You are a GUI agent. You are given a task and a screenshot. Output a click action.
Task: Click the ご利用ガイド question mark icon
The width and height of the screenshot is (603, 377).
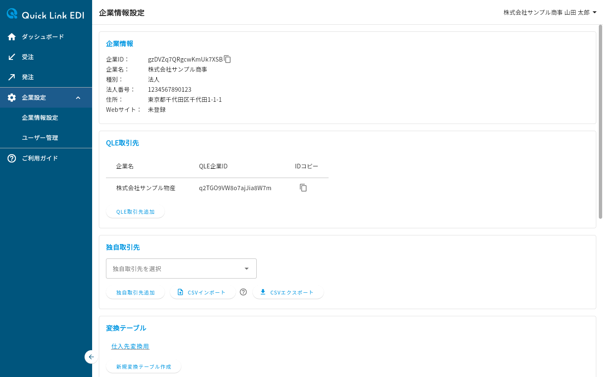(x=12, y=158)
